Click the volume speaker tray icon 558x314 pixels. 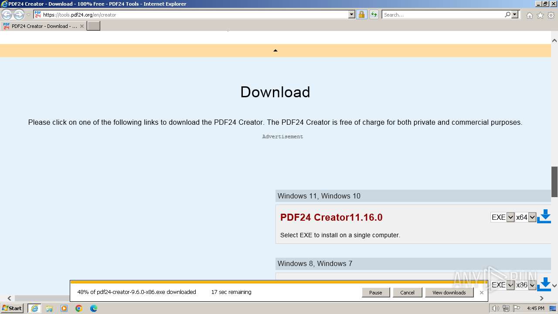click(x=495, y=308)
